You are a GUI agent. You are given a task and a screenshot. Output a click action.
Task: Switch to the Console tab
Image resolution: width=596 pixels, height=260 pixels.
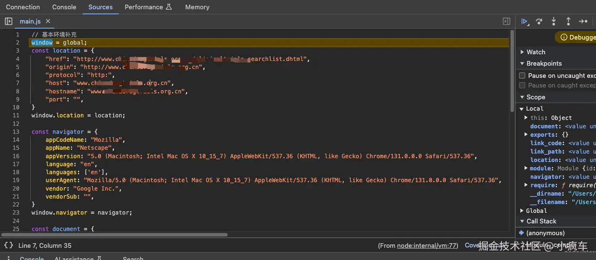[64, 7]
